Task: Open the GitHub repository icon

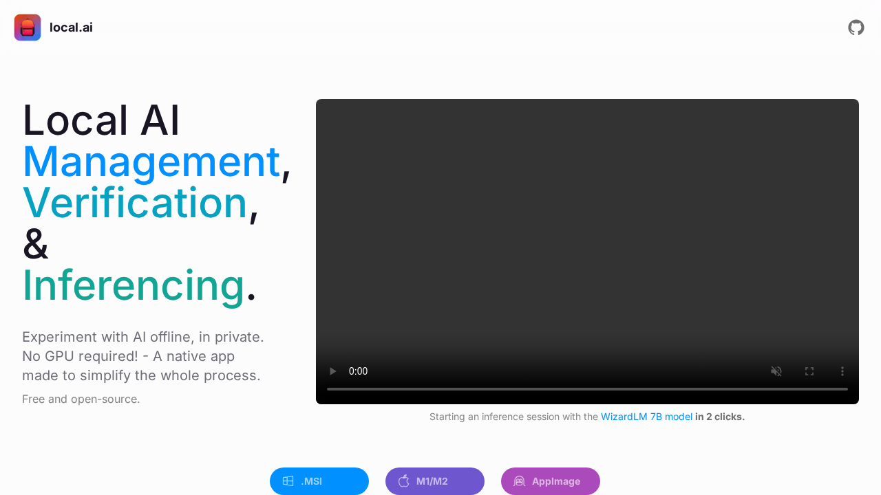Action: [856, 27]
